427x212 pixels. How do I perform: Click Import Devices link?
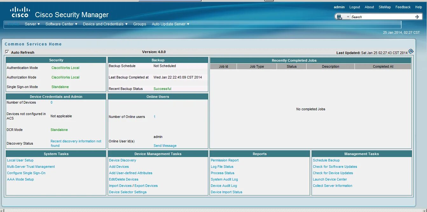click(x=120, y=186)
